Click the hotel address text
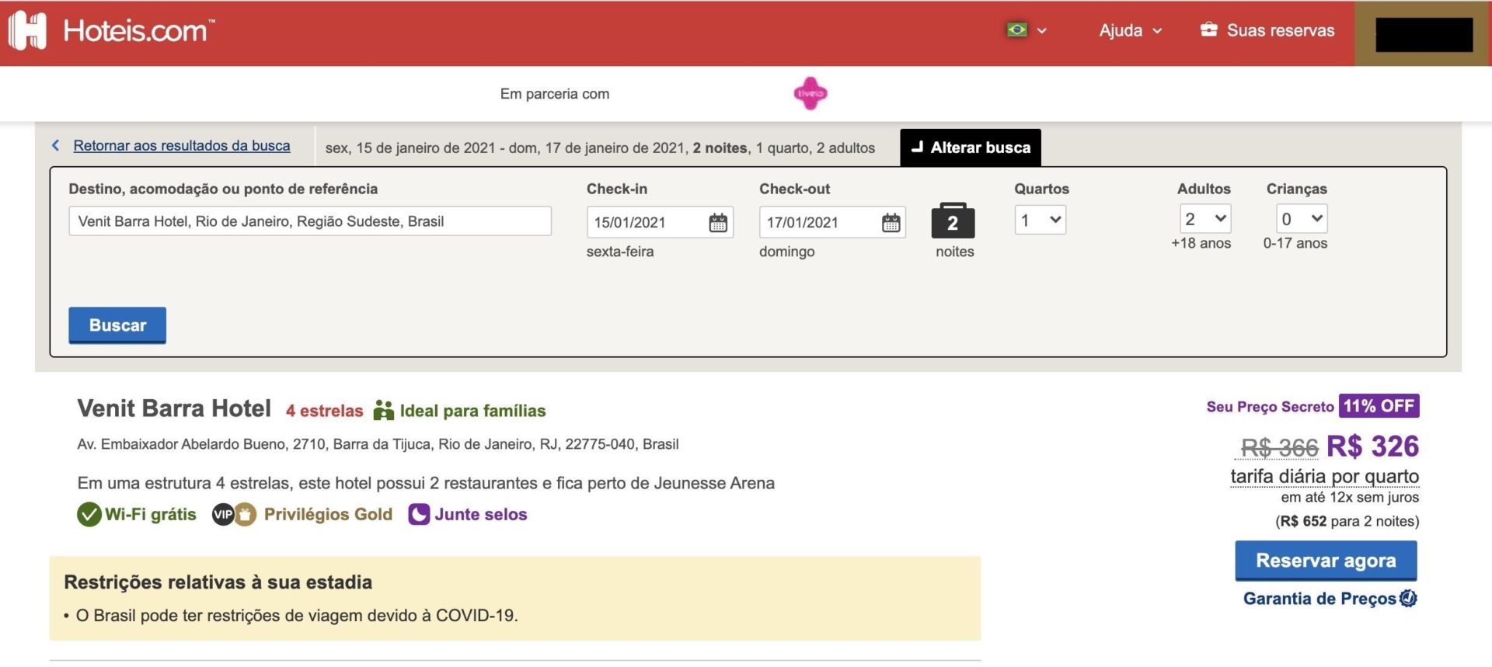The height and width of the screenshot is (667, 1492). click(378, 444)
